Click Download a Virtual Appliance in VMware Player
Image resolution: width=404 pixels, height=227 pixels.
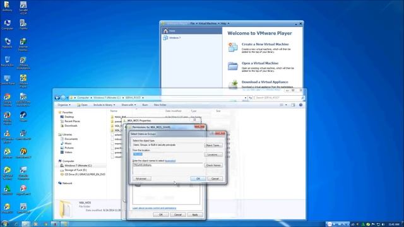[265, 82]
